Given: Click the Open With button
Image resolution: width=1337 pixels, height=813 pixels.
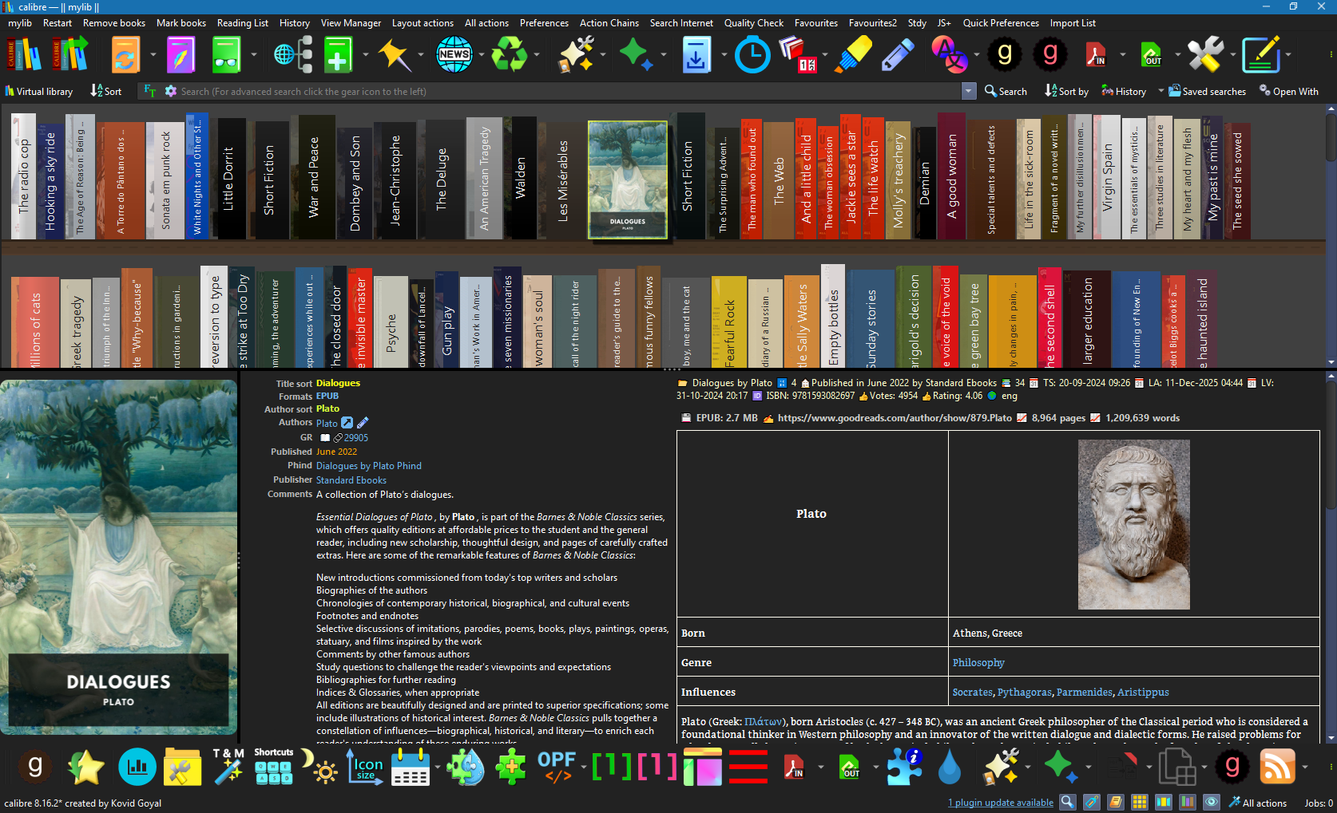Looking at the screenshot, I should pyautogui.click(x=1288, y=91).
